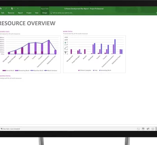This screenshot has width=157, height=145.
Task: Expand Customize Quick Access Toolbar arrow
Action: pos(18,9)
